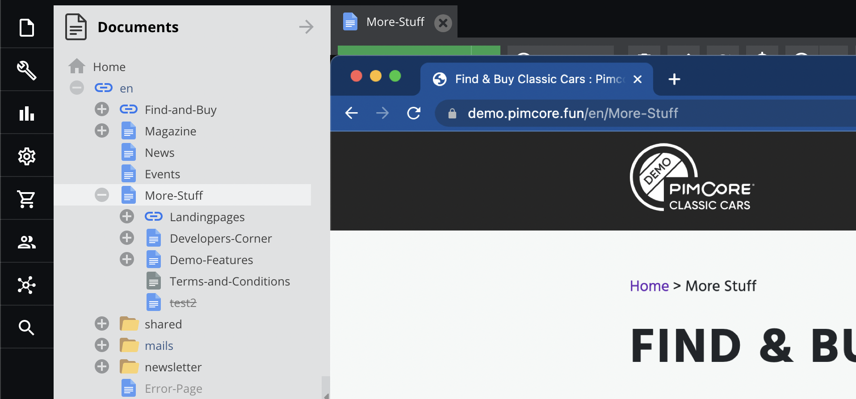Viewport: 856px width, 399px height.
Task: Open the Tools wrench menu
Action: click(x=27, y=70)
